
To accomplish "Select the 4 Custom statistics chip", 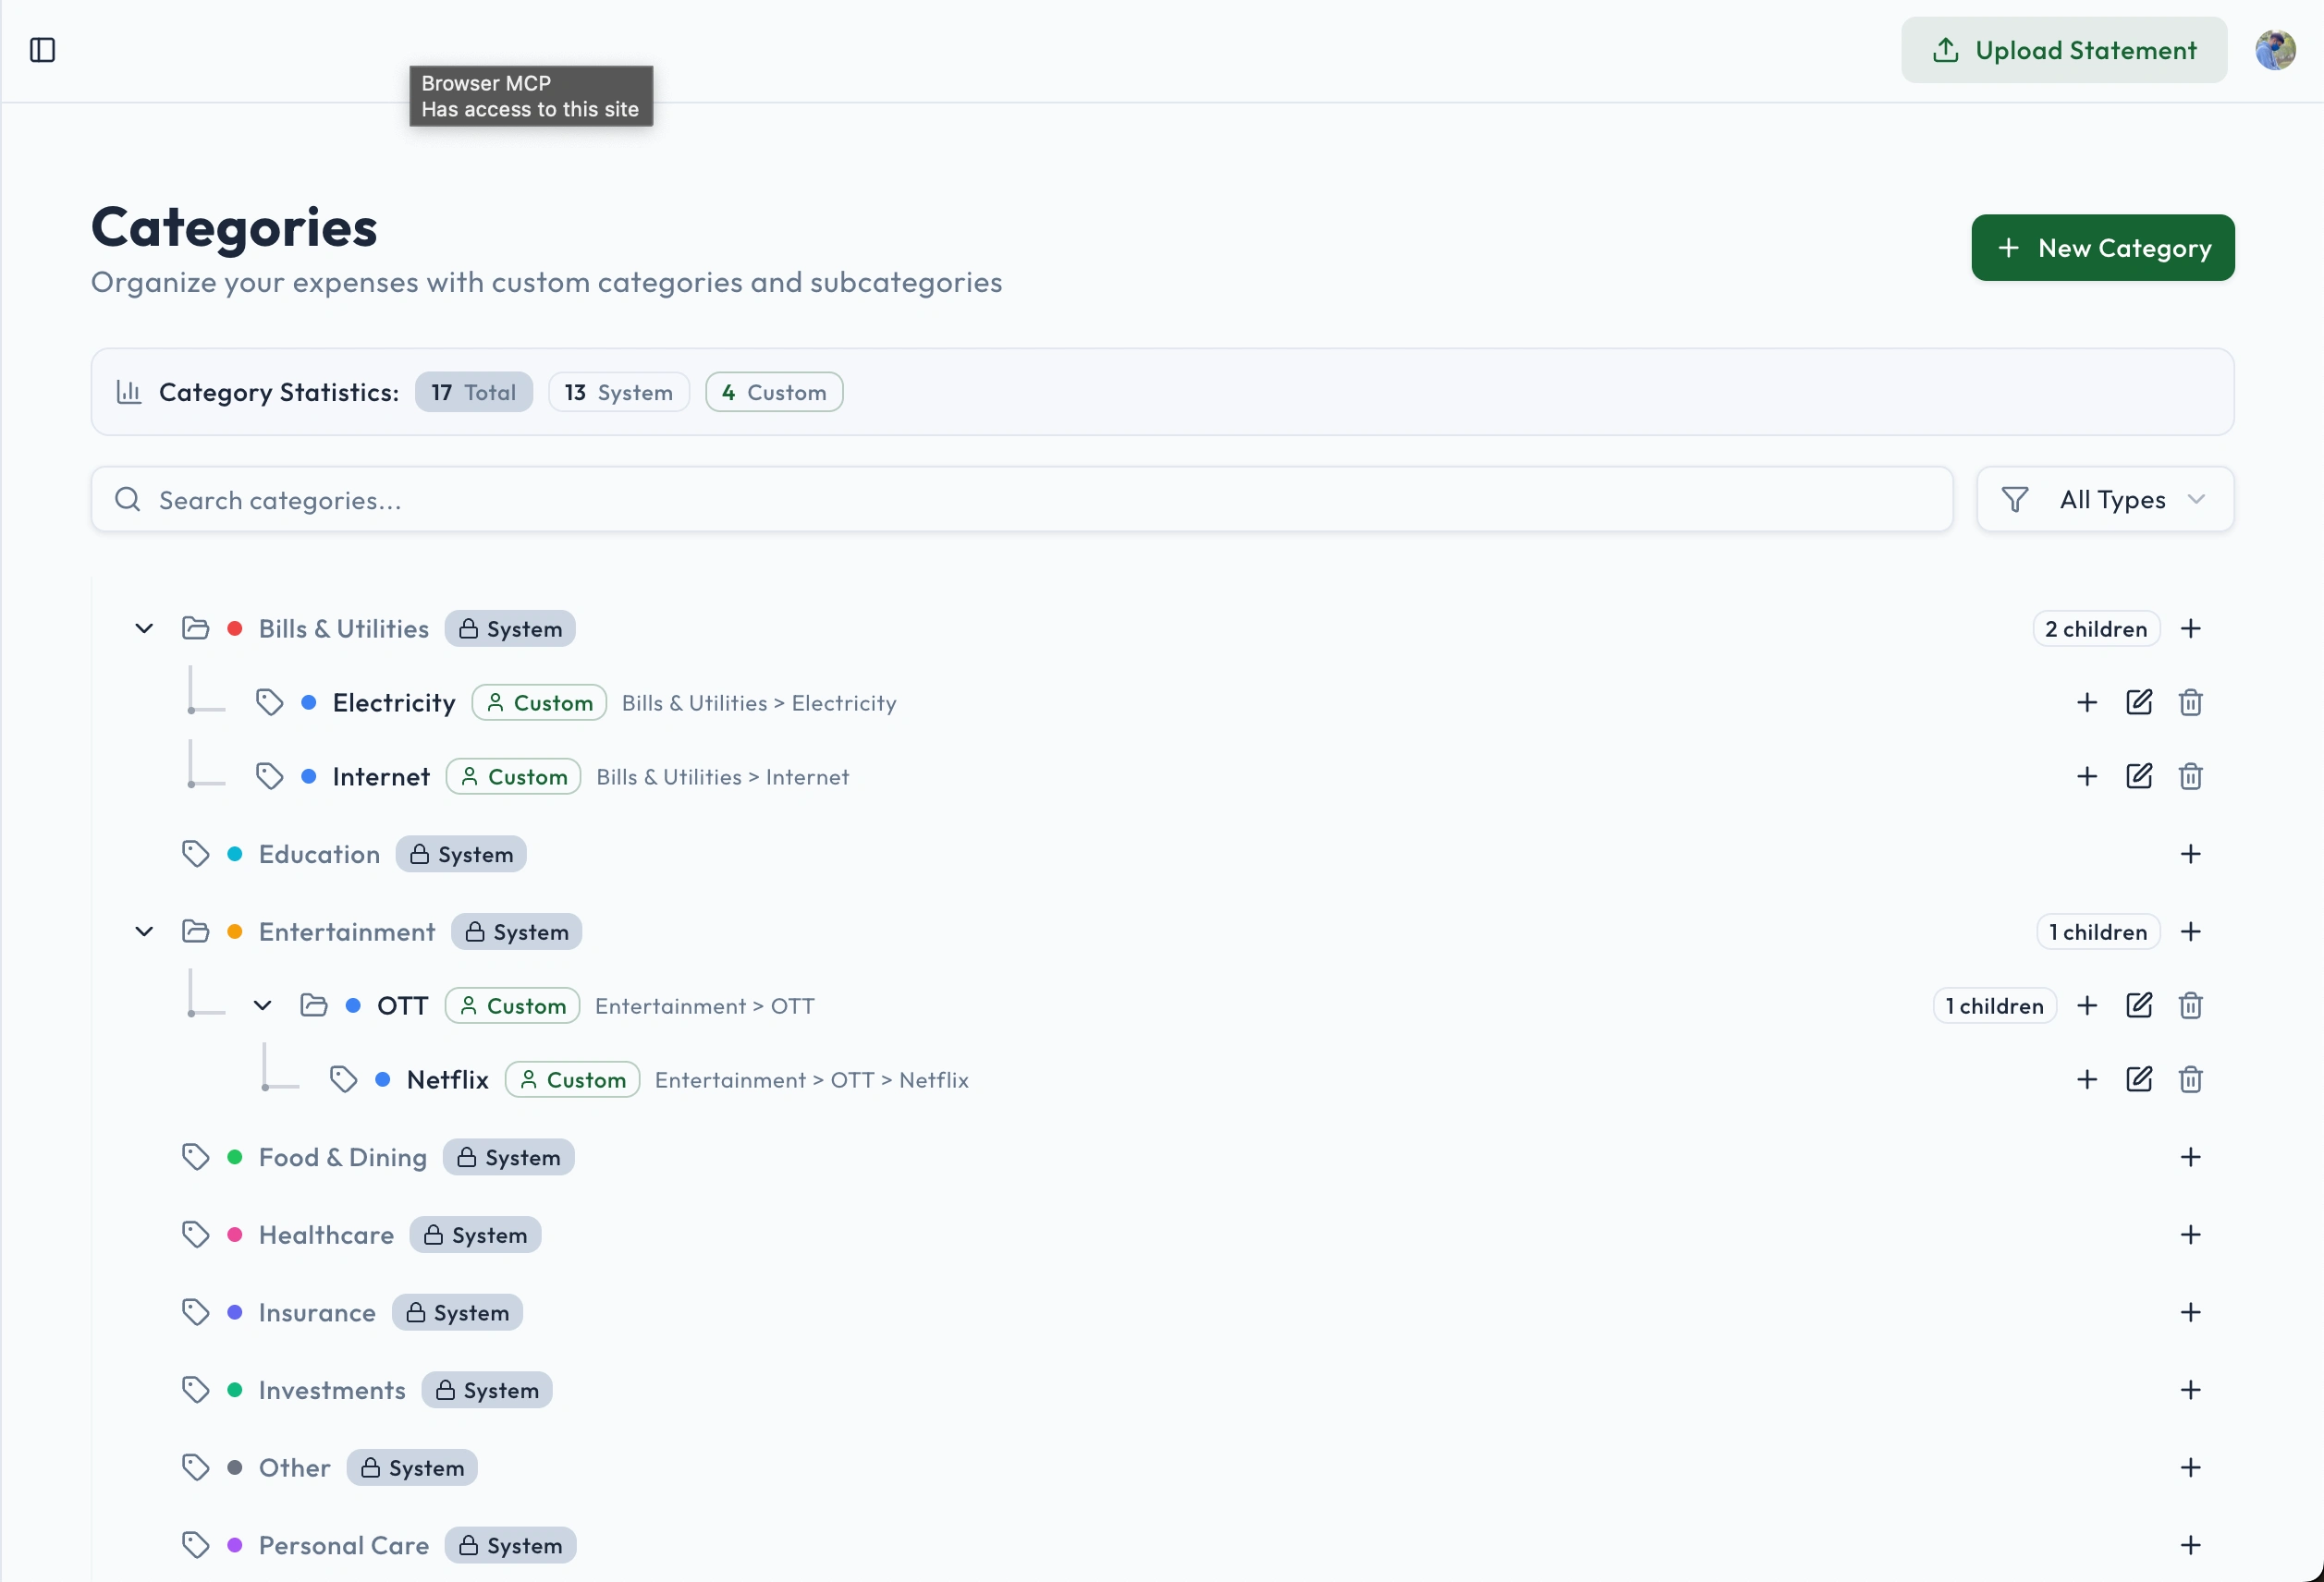I will pos(773,393).
